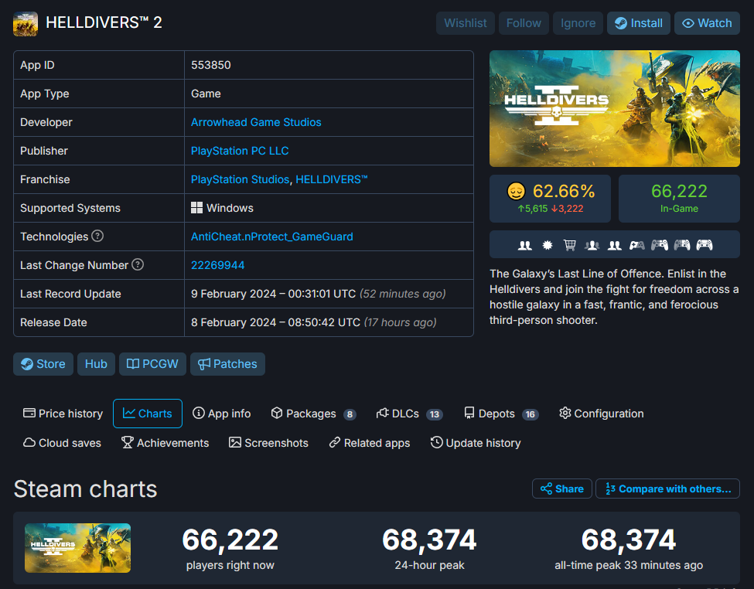Open the Steam Store page button
754x589 pixels.
tap(43, 364)
